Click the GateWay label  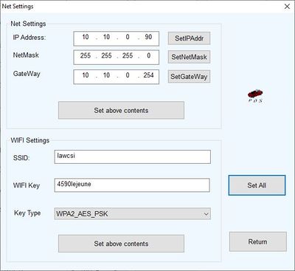point(27,74)
